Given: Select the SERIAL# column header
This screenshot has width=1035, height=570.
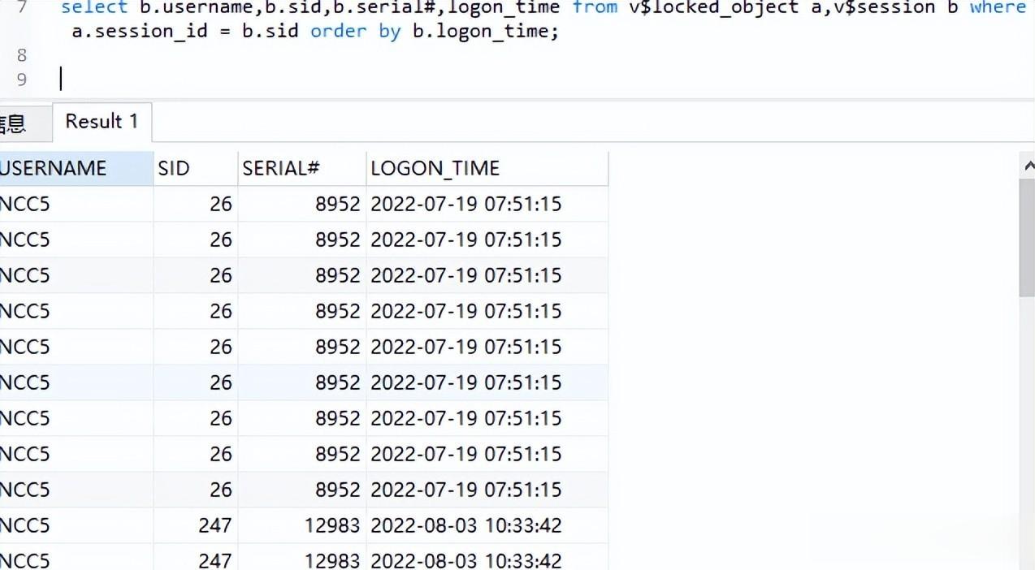Looking at the screenshot, I should (301, 168).
